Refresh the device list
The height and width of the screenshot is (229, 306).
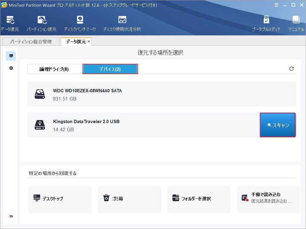pos(291,69)
